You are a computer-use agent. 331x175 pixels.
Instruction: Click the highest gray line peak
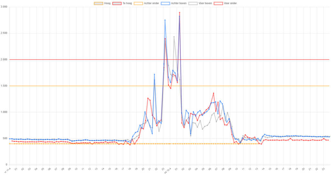(174, 36)
